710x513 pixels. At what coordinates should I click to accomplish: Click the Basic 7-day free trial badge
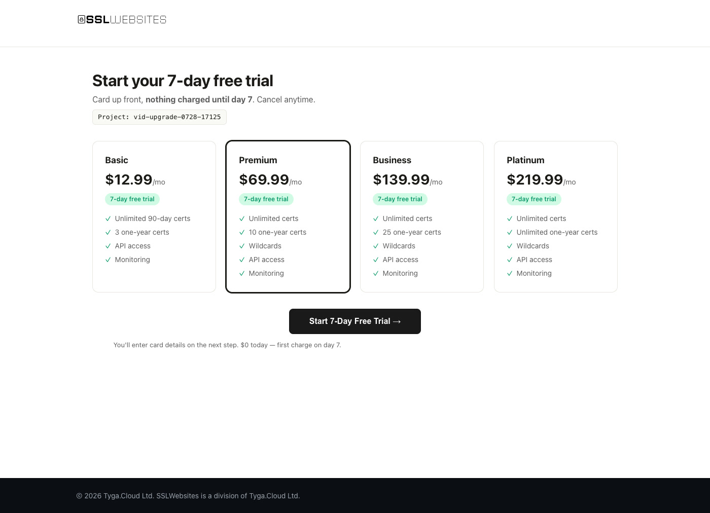click(132, 199)
